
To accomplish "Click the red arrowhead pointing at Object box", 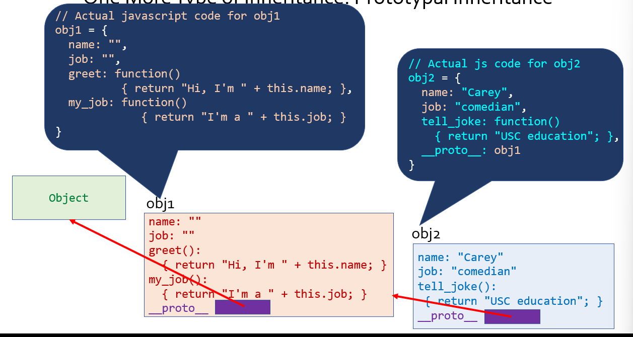I will point(73,221).
